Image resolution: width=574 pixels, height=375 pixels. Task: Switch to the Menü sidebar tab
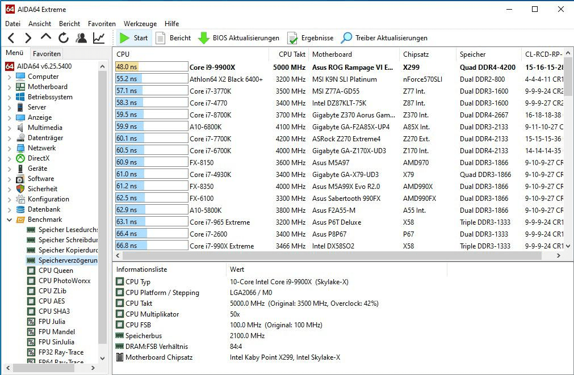[15, 53]
